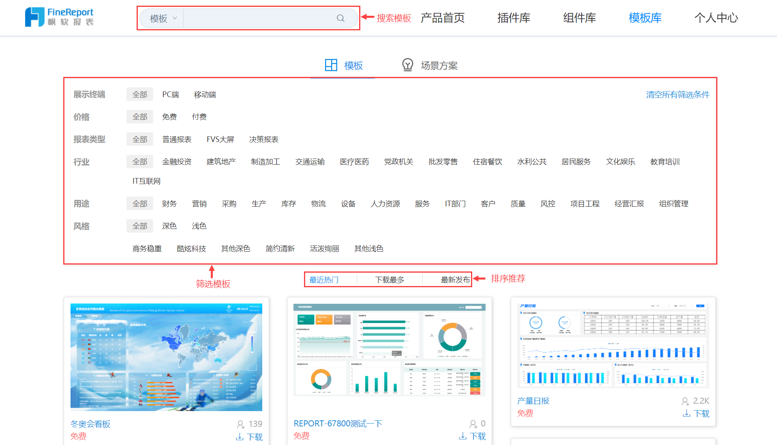Open 插件库 in top navigation
Viewport: 777px width, 445px height.
514,18
